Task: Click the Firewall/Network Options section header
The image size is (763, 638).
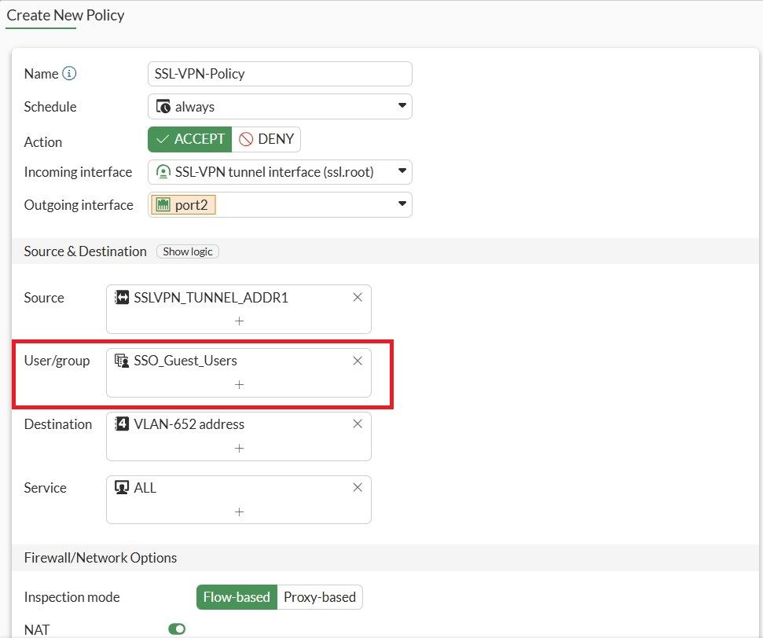Action: tap(100, 557)
